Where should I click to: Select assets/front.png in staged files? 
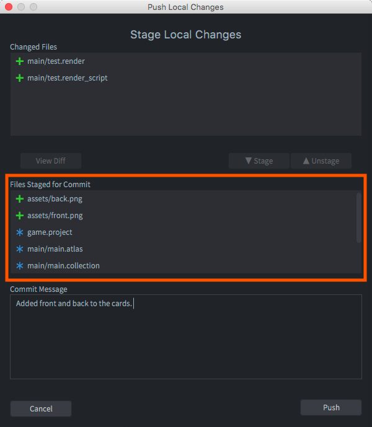[183, 216]
